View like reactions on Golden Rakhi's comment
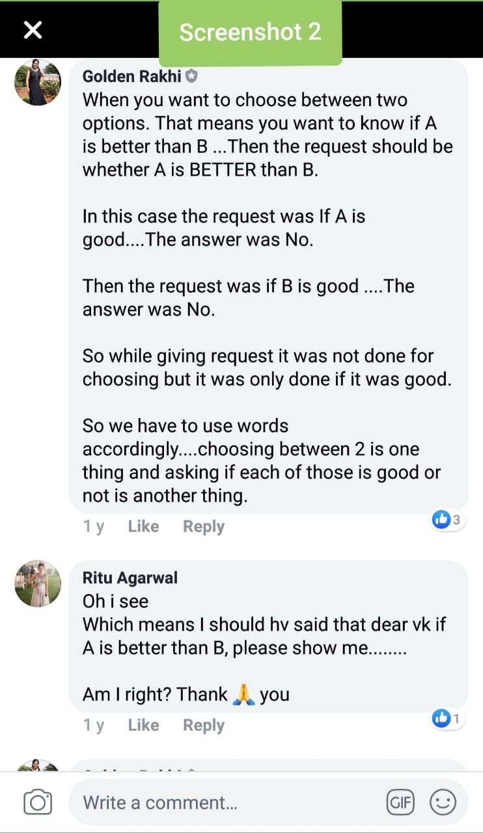483x833 pixels. point(447,519)
